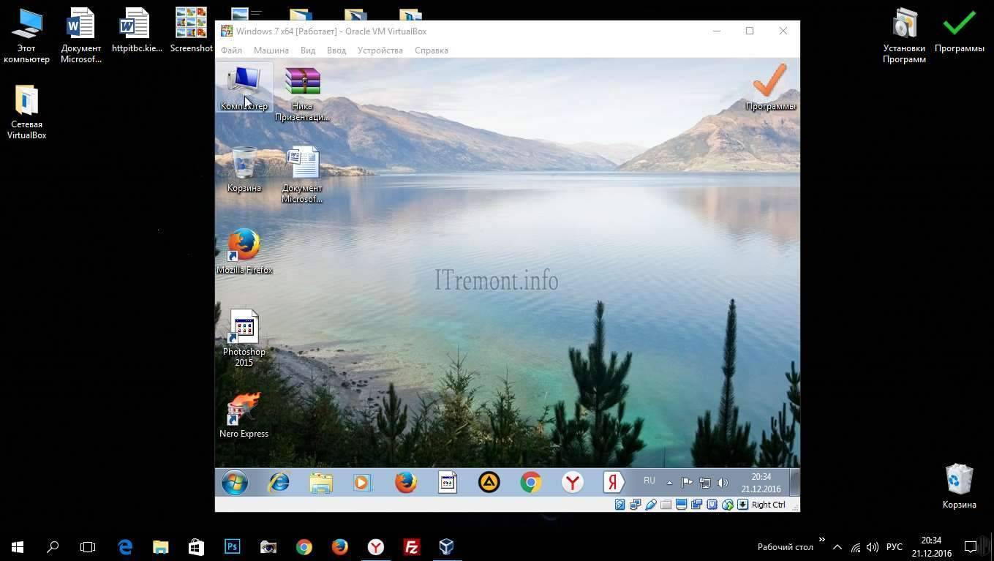Expand the host tray hidden icons chevron

pos(837,547)
